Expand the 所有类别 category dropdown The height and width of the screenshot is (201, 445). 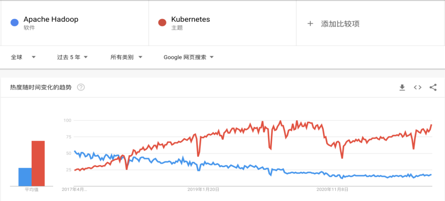click(x=126, y=57)
